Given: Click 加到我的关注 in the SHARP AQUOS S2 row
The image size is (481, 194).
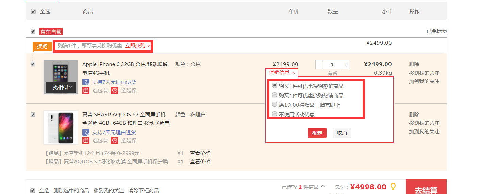Looking at the screenshot, I should (x=424, y=132).
